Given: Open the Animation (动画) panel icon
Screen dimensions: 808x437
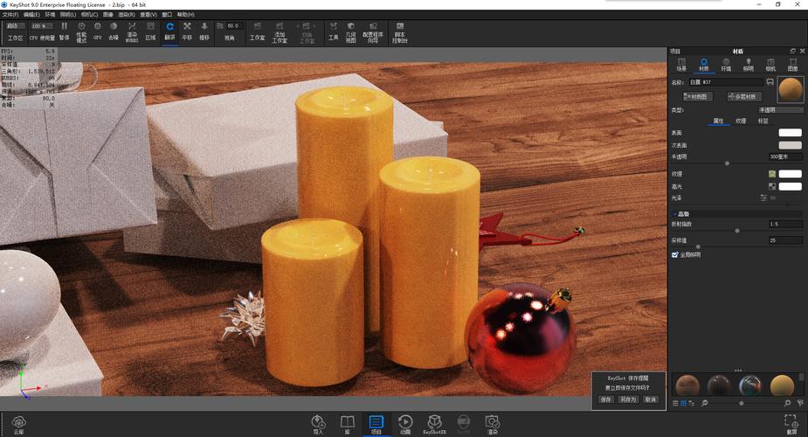Looking at the screenshot, I should [405, 423].
